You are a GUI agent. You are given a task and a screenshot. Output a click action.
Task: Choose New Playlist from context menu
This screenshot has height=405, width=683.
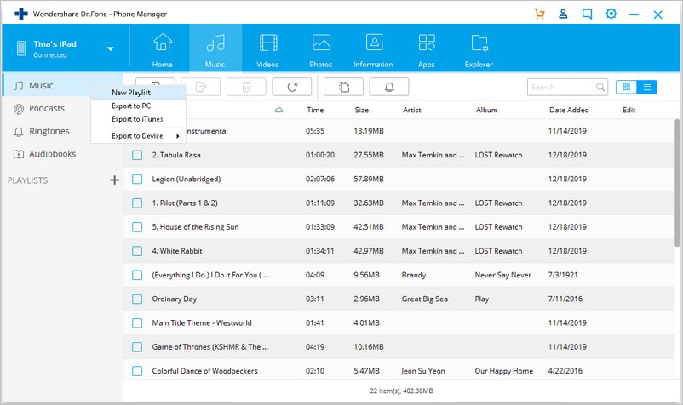click(139, 93)
